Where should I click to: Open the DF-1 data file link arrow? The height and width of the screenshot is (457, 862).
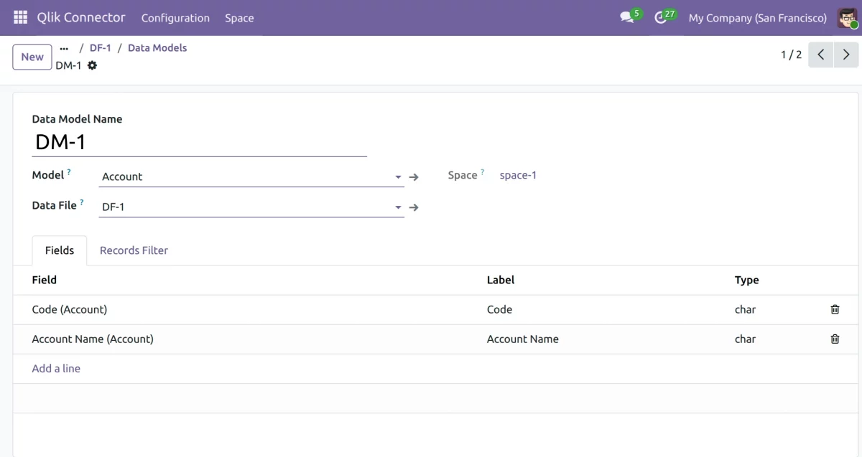click(x=414, y=207)
